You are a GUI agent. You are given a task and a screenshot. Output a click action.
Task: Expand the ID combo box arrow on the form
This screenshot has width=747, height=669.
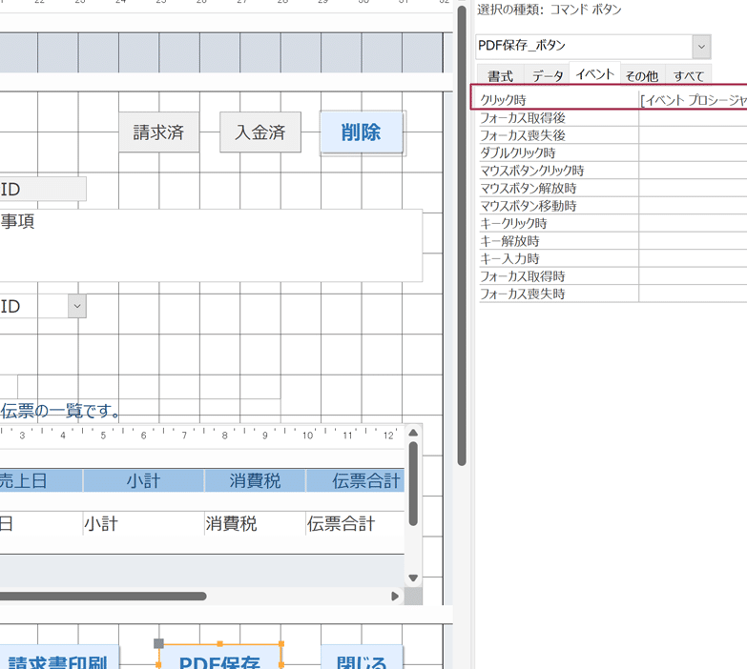[77, 306]
